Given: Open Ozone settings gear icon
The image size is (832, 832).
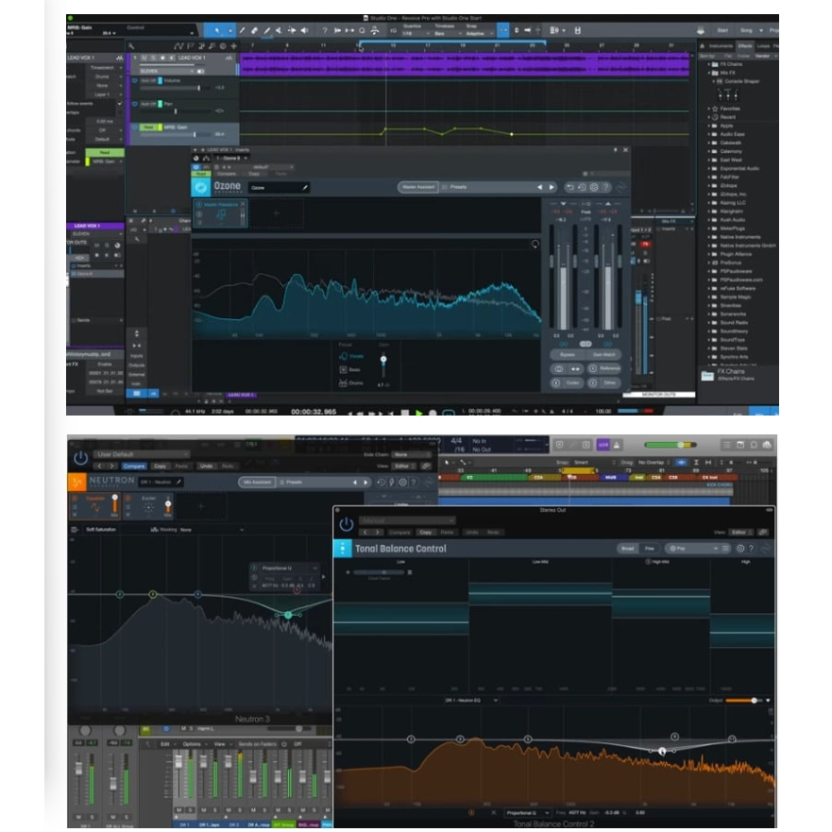Looking at the screenshot, I should point(594,187).
